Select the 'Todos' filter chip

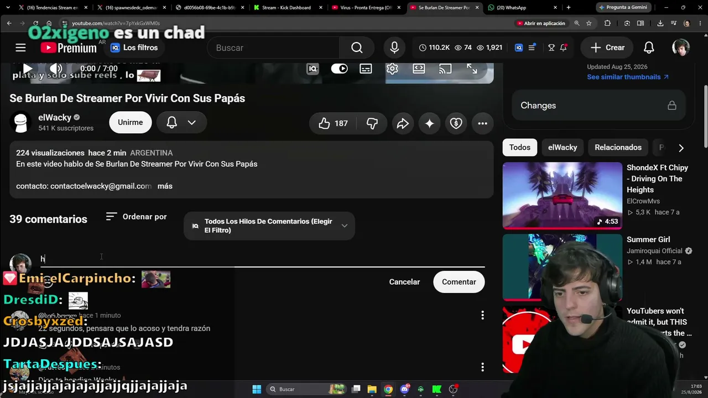tap(519, 148)
